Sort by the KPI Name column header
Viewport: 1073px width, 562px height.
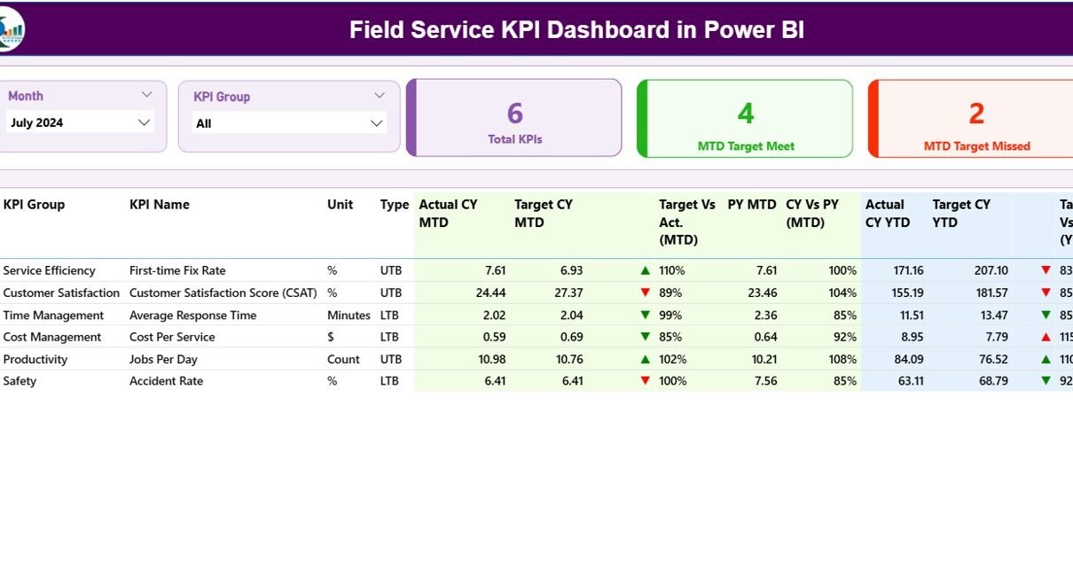tap(160, 204)
